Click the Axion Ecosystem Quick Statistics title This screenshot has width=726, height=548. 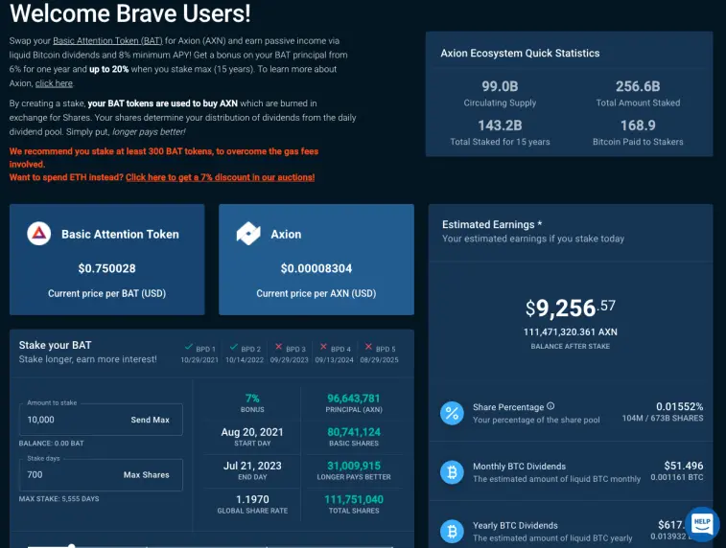pyautogui.click(x=520, y=54)
